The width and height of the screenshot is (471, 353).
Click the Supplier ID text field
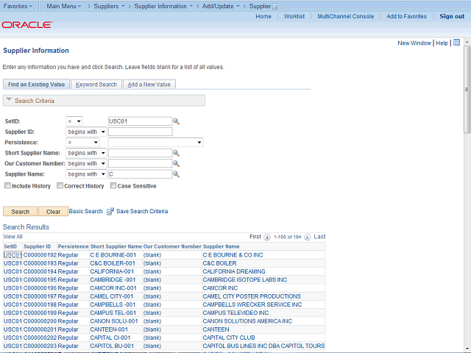point(141,132)
